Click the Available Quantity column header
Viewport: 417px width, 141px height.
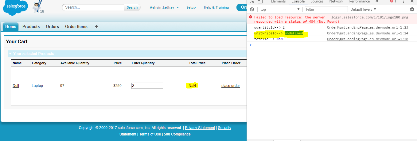pyautogui.click(x=75, y=63)
